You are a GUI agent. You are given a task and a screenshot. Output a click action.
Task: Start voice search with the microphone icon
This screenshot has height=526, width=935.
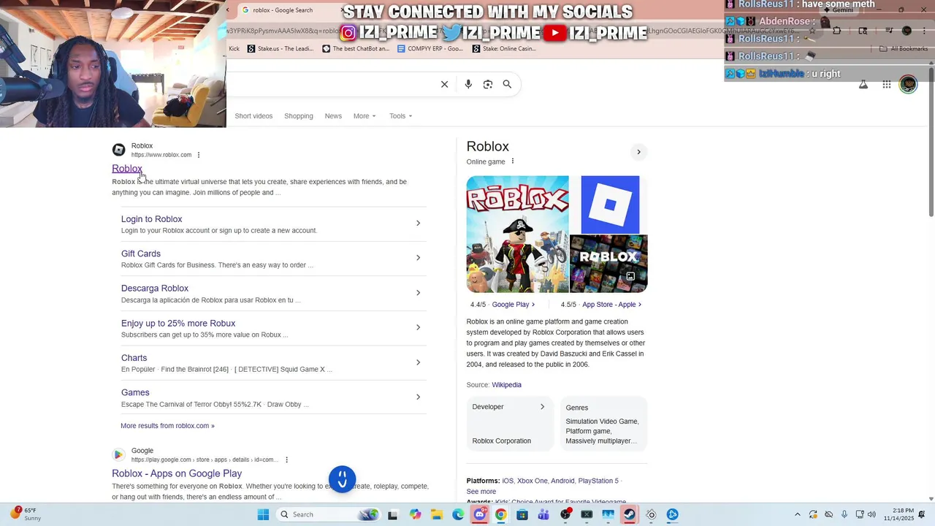[x=468, y=84]
